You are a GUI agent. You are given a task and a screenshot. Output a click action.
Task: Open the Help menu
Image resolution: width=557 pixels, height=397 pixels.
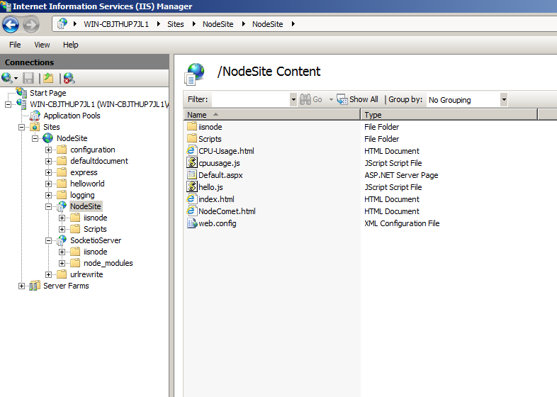click(x=70, y=45)
